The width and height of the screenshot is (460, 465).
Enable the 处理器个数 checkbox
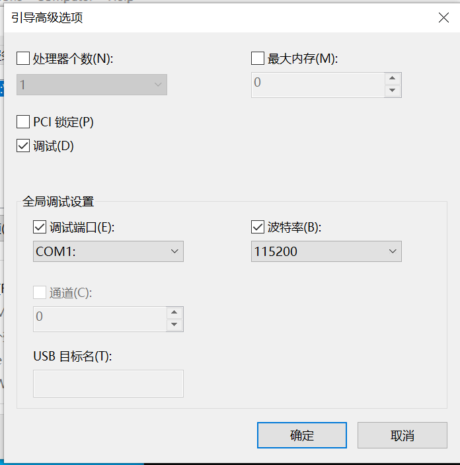click(x=23, y=58)
